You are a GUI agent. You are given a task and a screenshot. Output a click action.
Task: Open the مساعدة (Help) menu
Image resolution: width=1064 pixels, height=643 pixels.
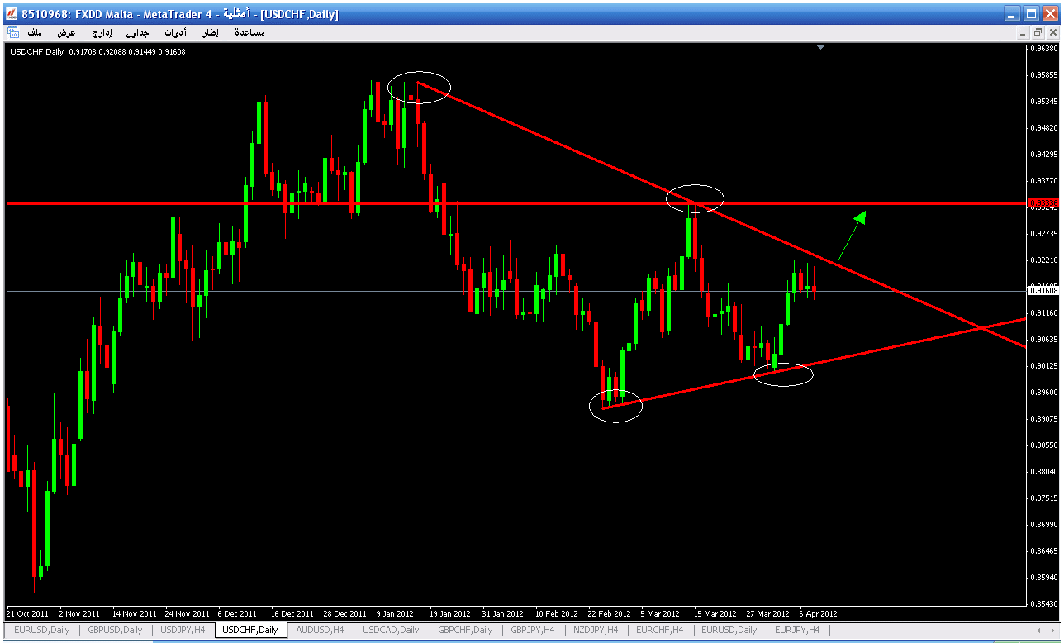(x=249, y=32)
